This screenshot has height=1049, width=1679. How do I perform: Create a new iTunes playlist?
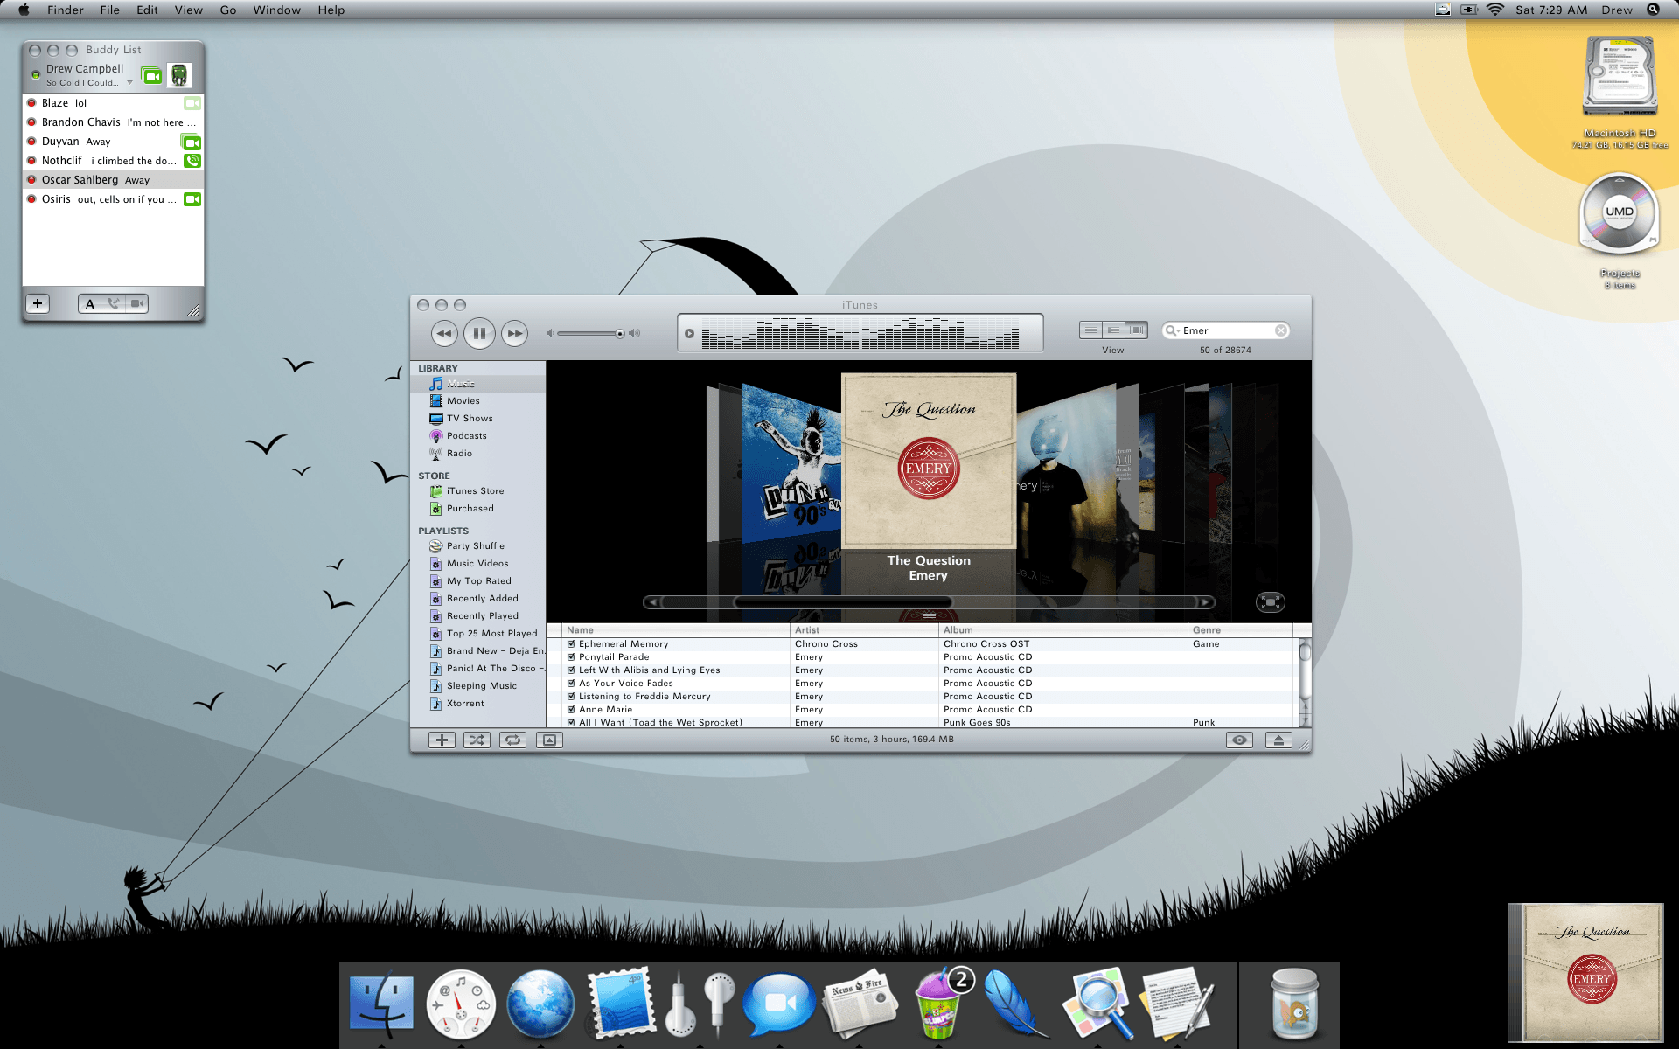click(442, 740)
